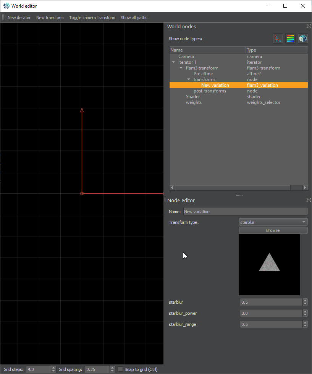Click New iterator in toolbar
Viewport: 312px width, 374px height.
point(19,18)
